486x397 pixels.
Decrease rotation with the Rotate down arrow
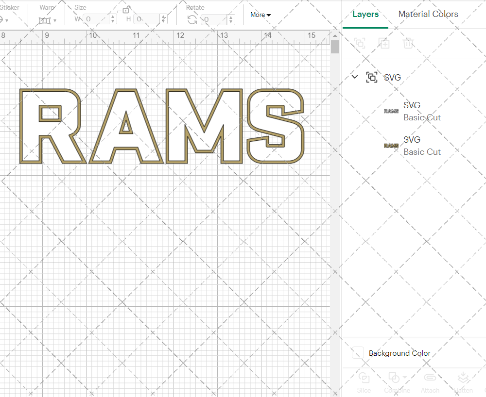(x=230, y=22)
